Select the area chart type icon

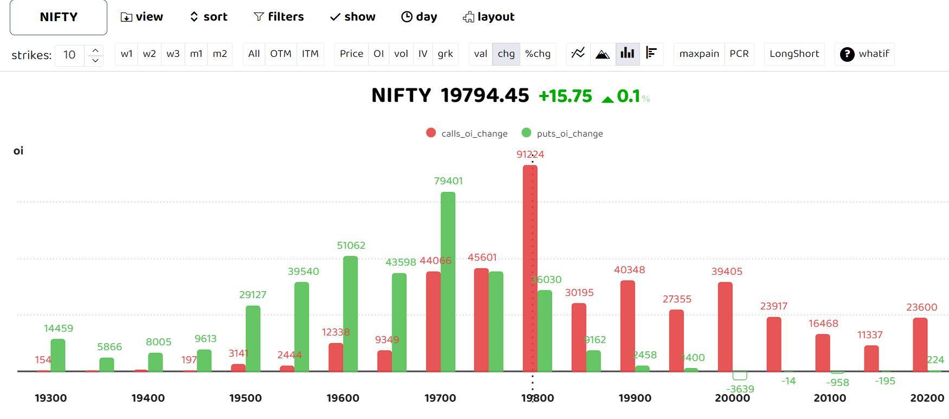pyautogui.click(x=603, y=54)
